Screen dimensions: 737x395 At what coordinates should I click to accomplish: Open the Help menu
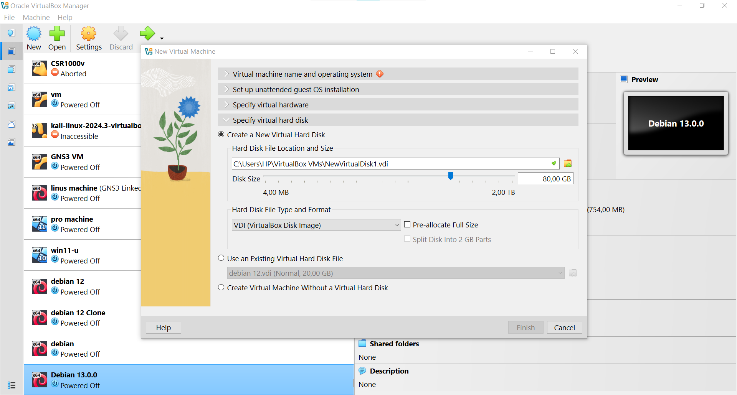(x=65, y=17)
